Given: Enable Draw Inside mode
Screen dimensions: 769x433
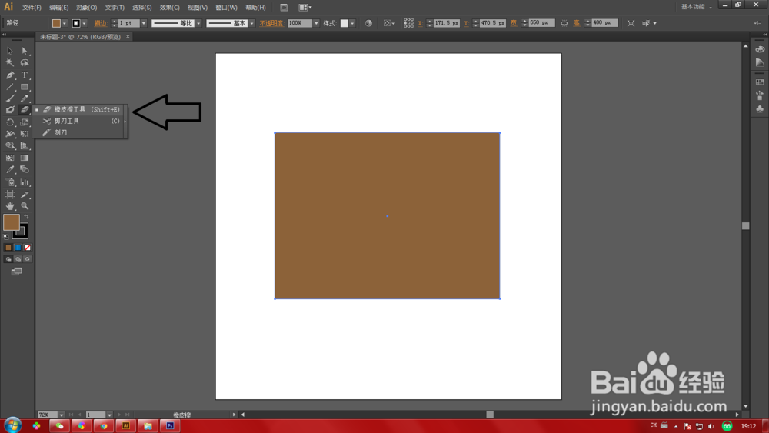Looking at the screenshot, I should coord(28,259).
